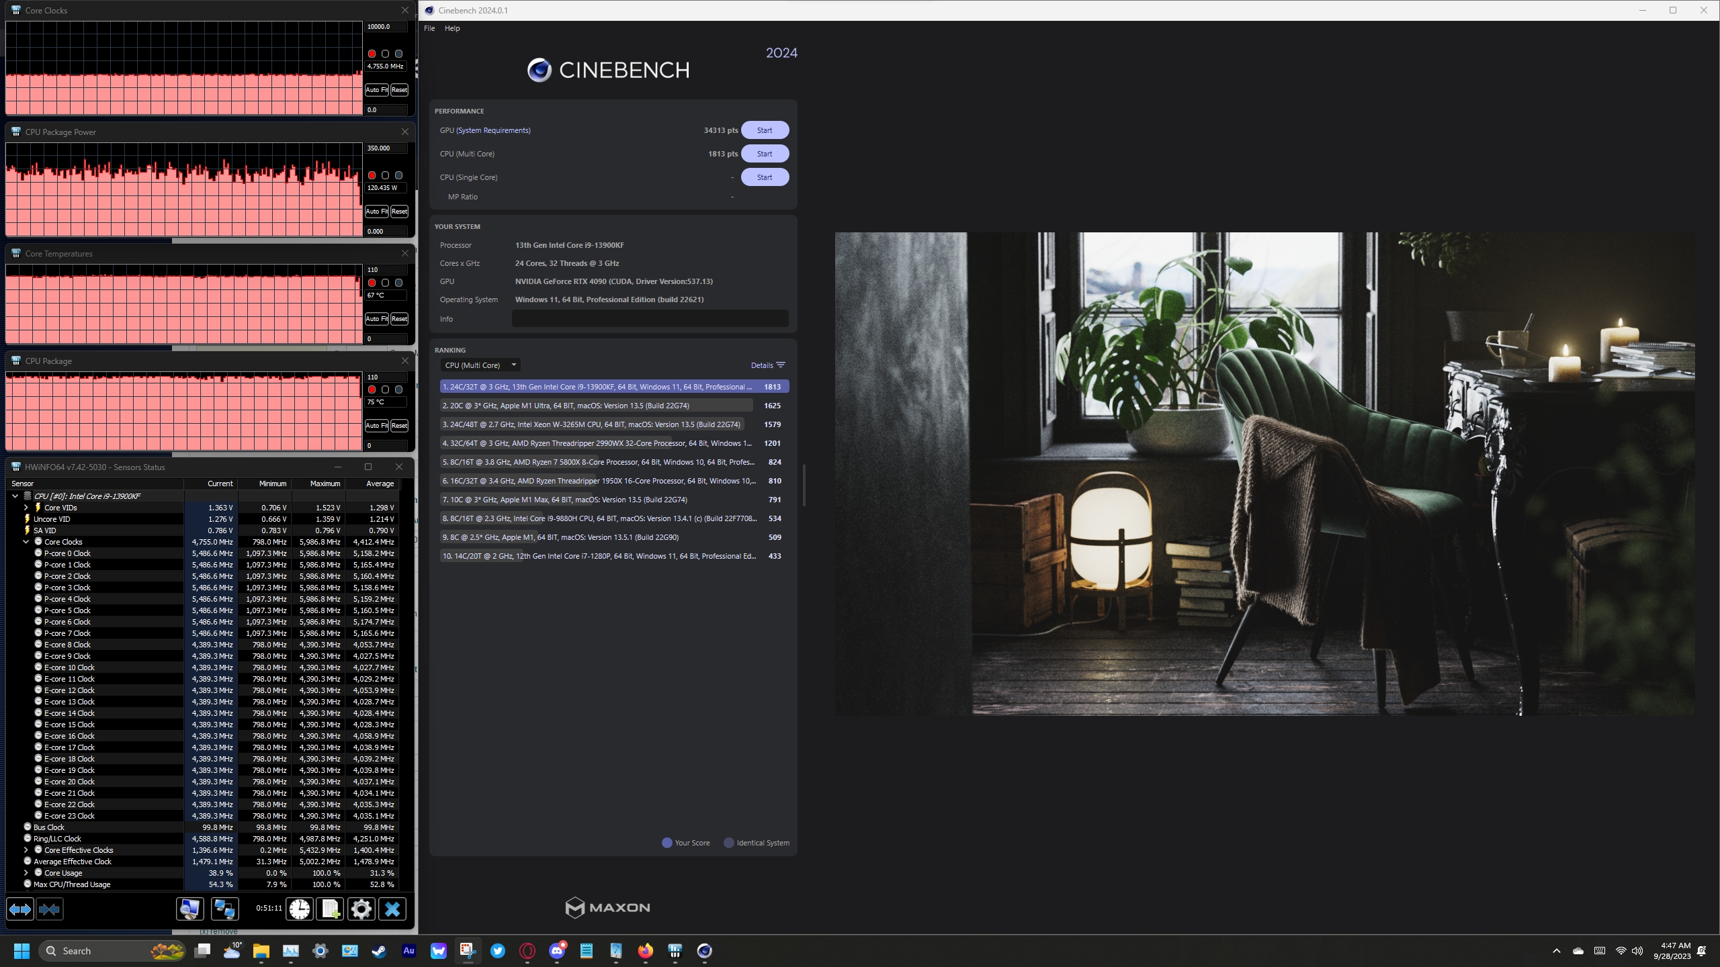
Task: Collapse the Core Clocks tree group
Action: coord(26,542)
